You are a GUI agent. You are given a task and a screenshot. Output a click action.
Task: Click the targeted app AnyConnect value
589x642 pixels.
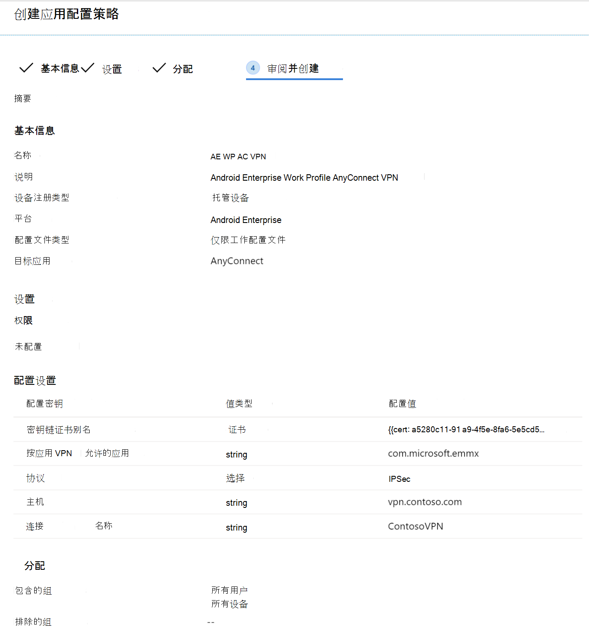(237, 261)
